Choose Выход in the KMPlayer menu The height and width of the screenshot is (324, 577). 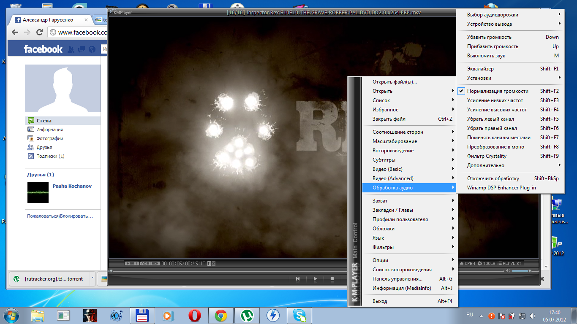pos(379,301)
